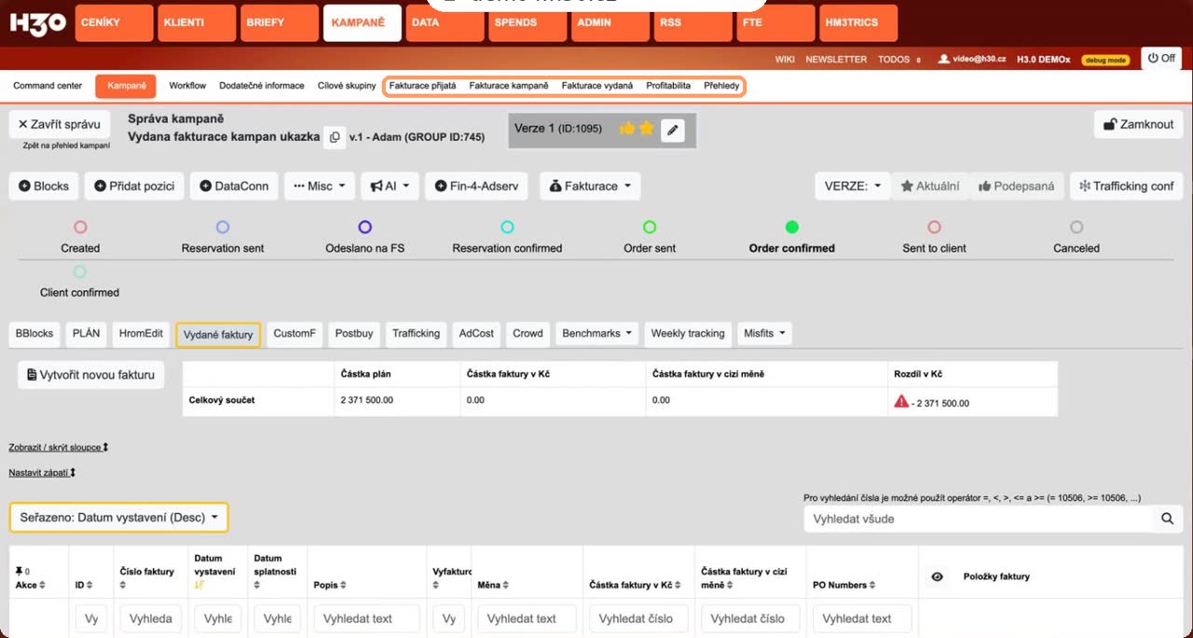
Task: Open the NEWSLETTER link
Action: (x=836, y=59)
